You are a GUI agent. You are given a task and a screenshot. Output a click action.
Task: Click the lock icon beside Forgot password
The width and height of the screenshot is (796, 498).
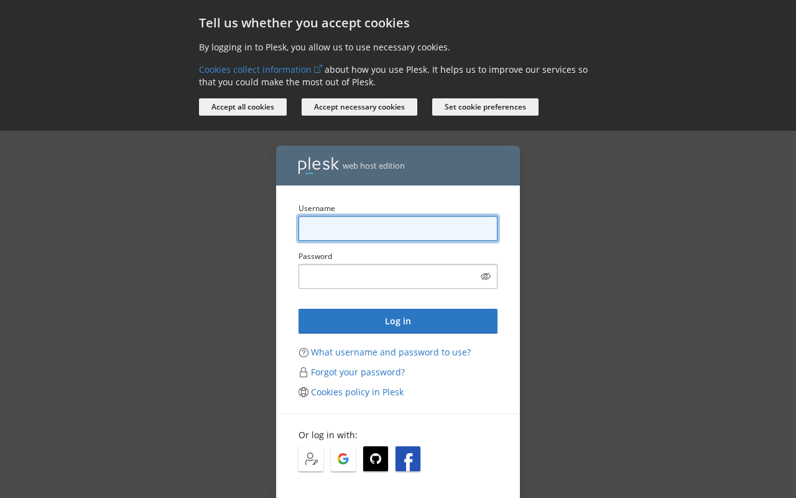pyautogui.click(x=303, y=372)
